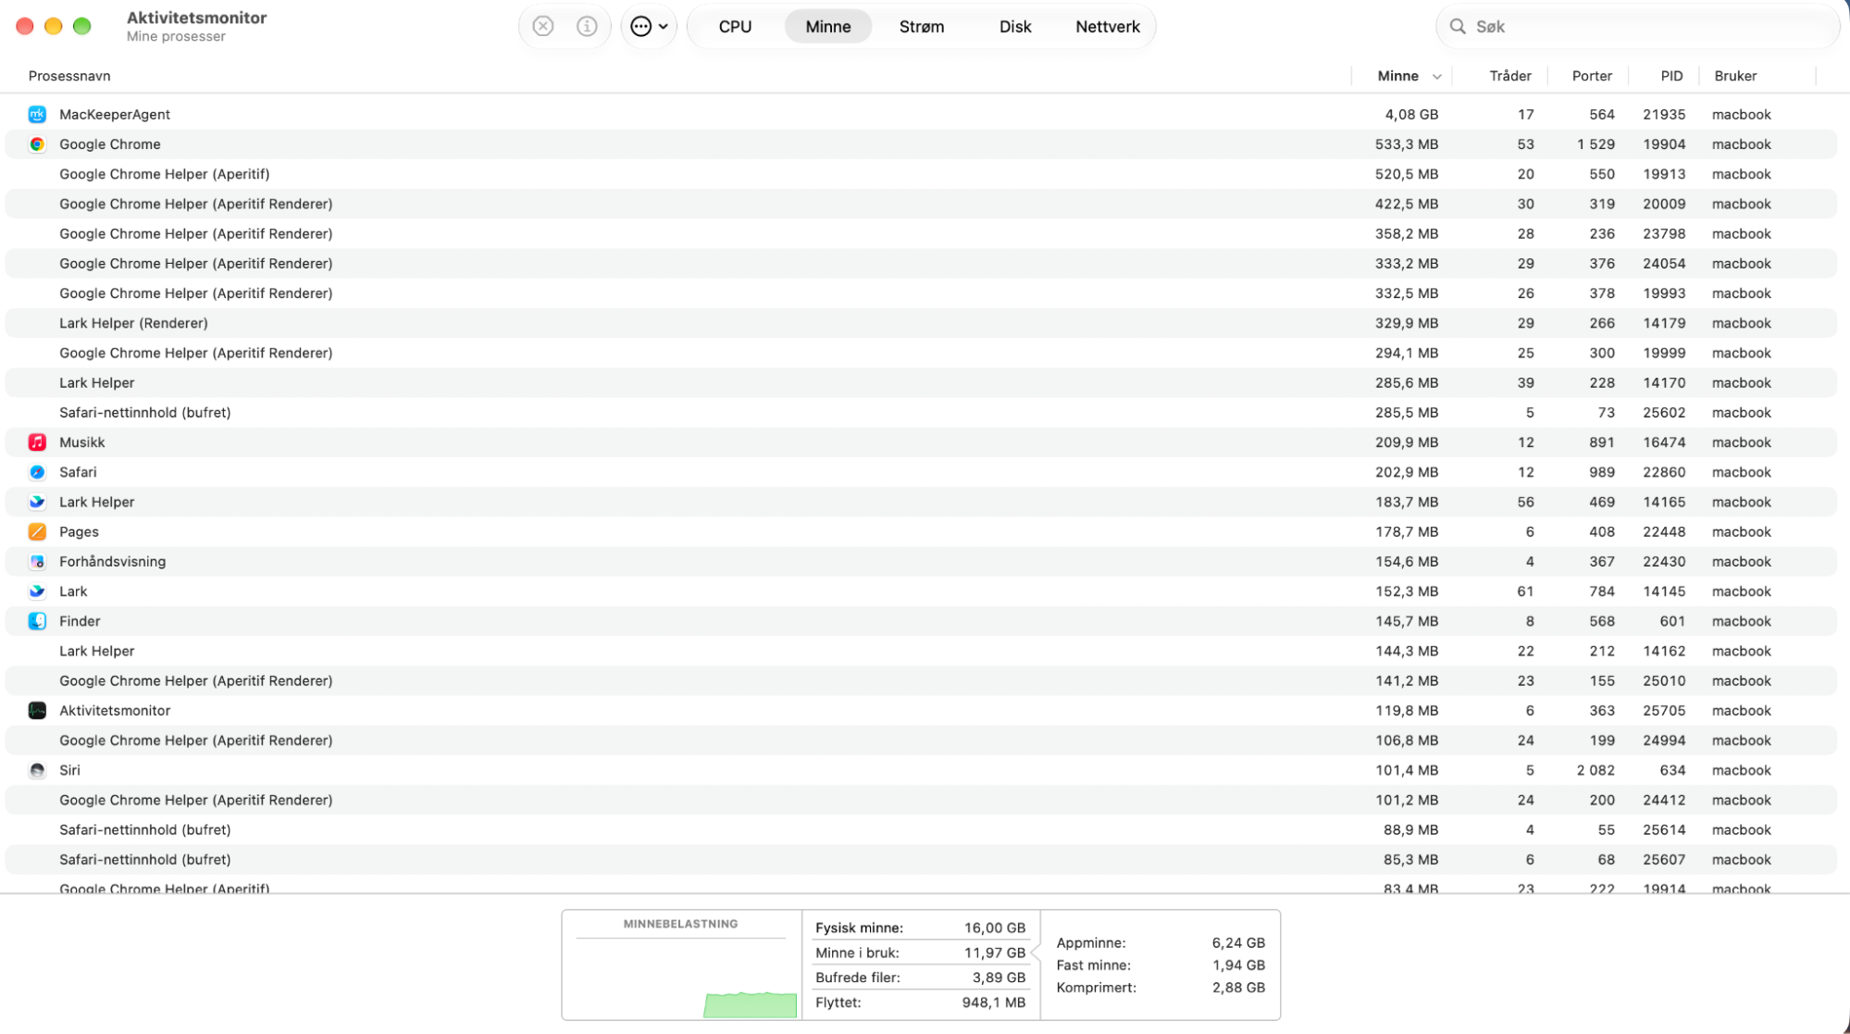The width and height of the screenshot is (1850, 1034).
Task: Click the MacKeeperAgent app icon
Action: (x=37, y=114)
